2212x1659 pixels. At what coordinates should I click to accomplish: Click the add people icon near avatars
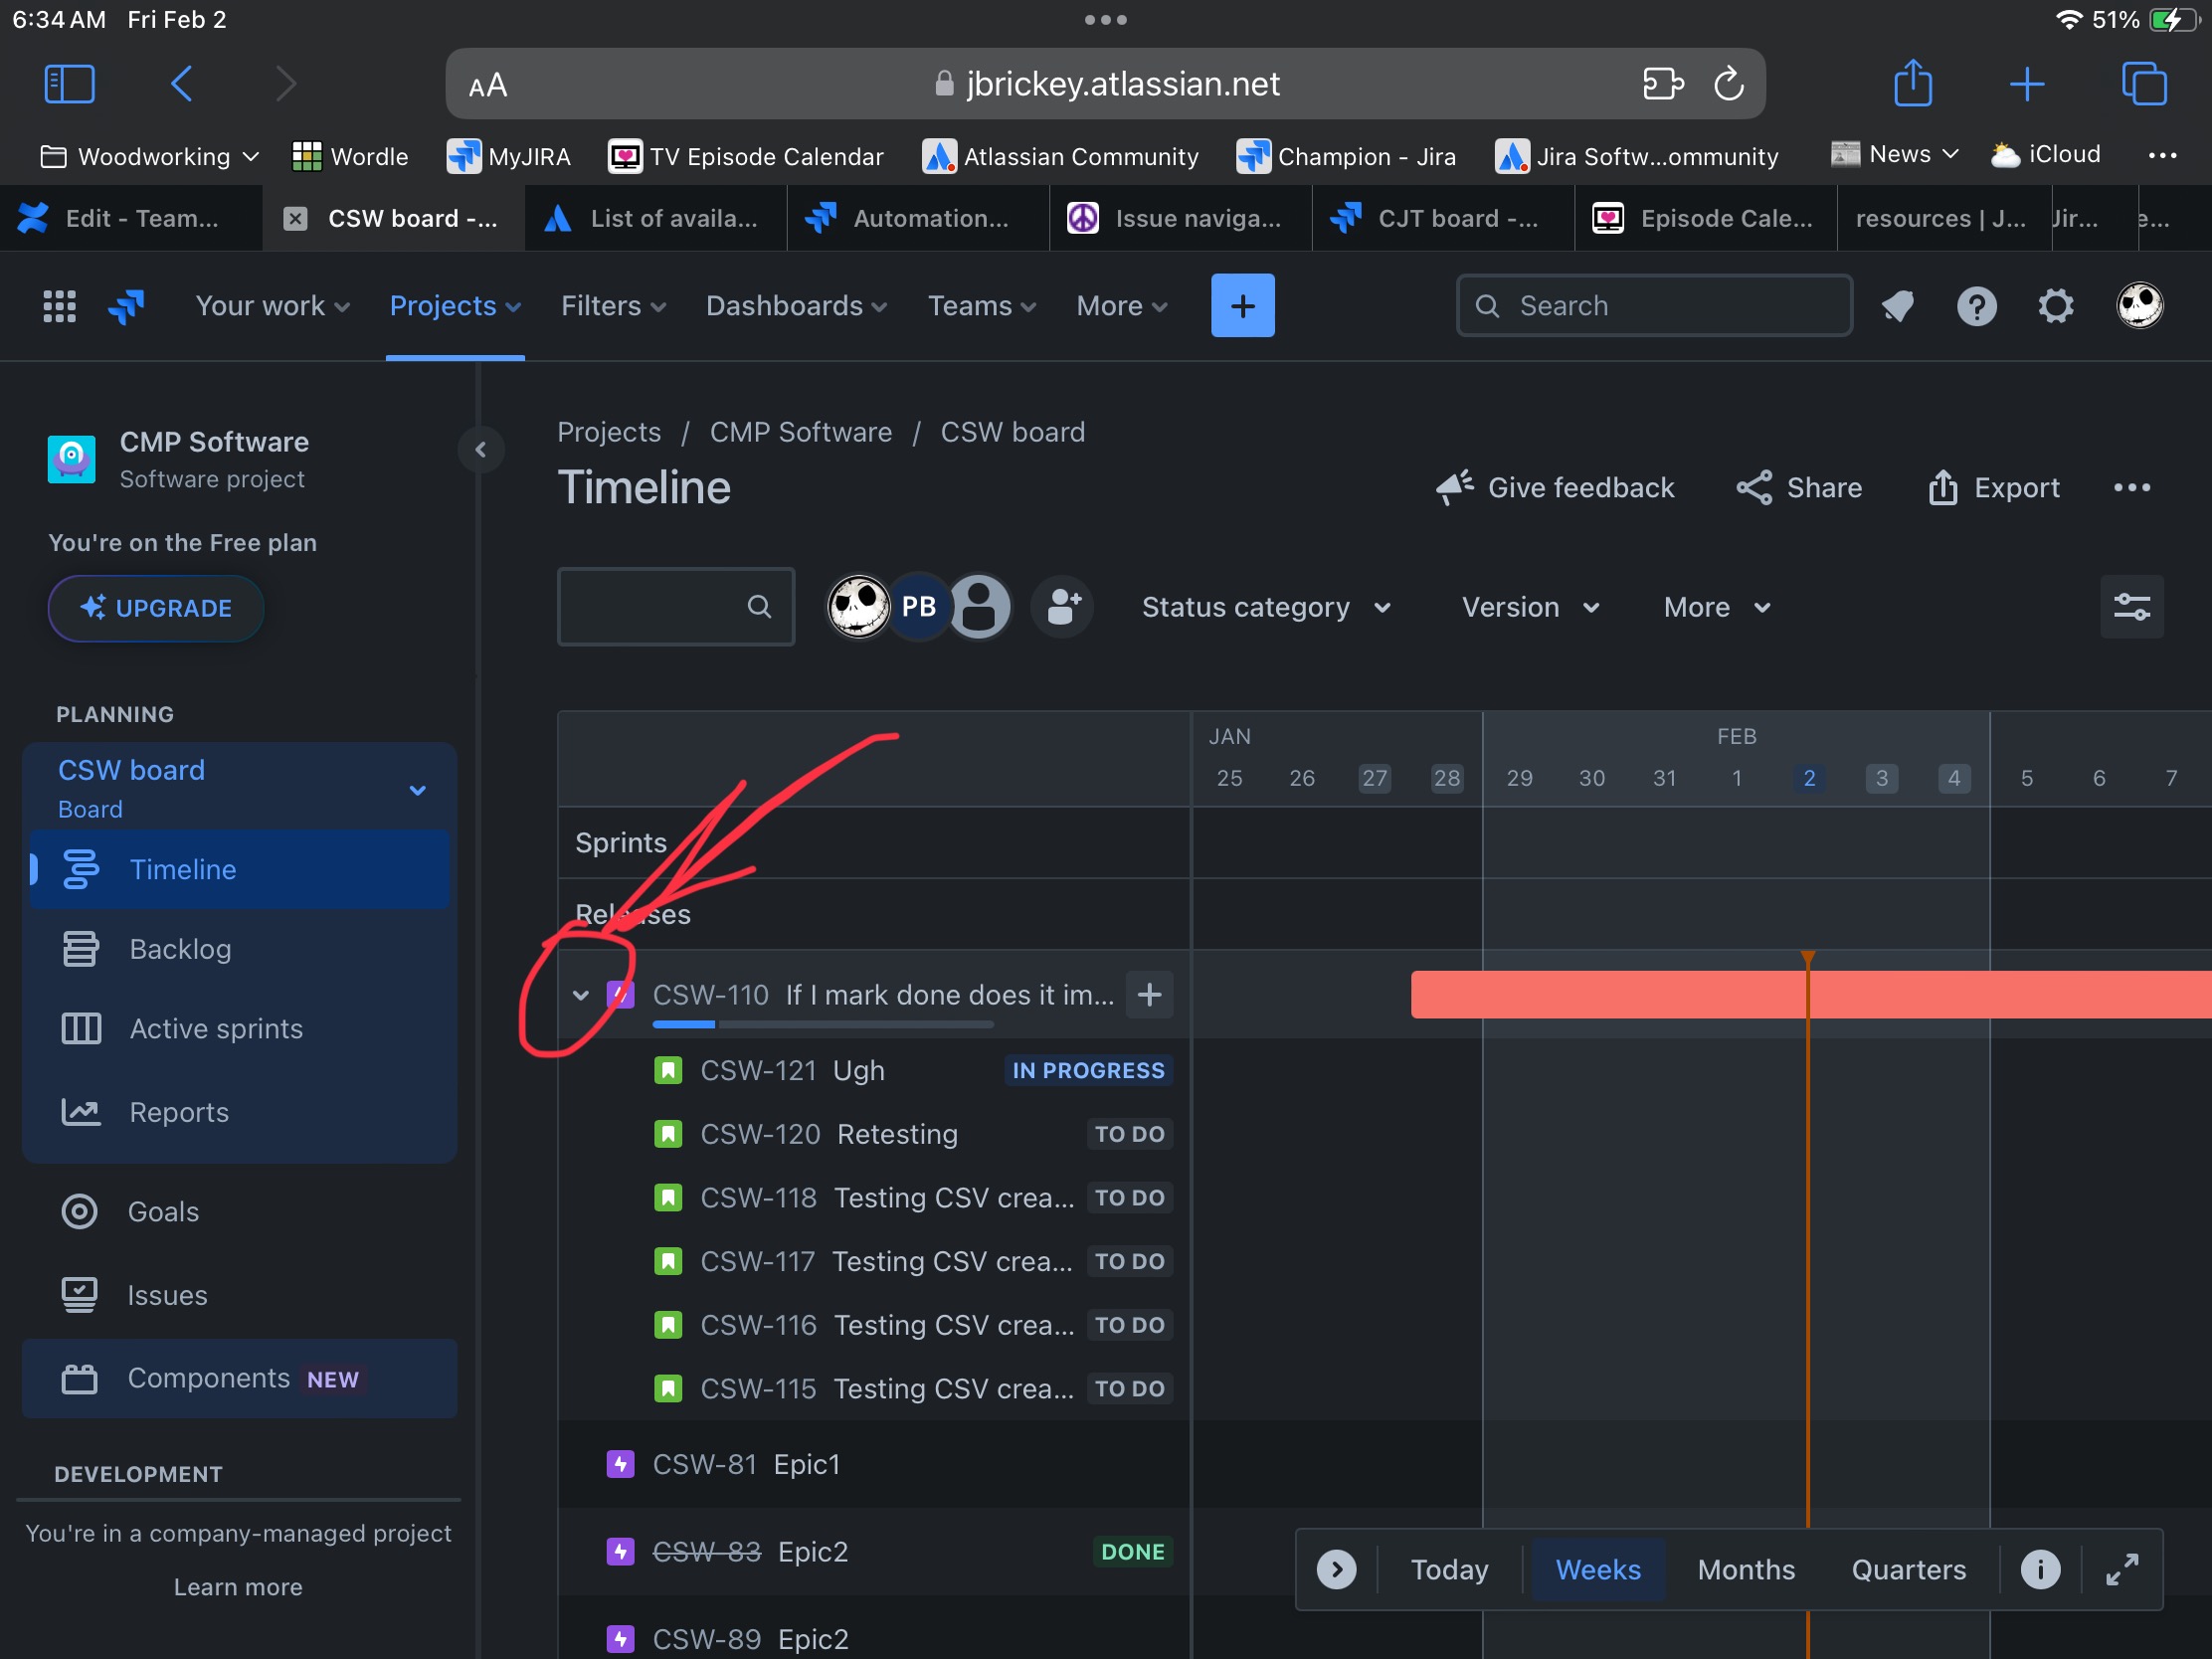[x=1062, y=607]
